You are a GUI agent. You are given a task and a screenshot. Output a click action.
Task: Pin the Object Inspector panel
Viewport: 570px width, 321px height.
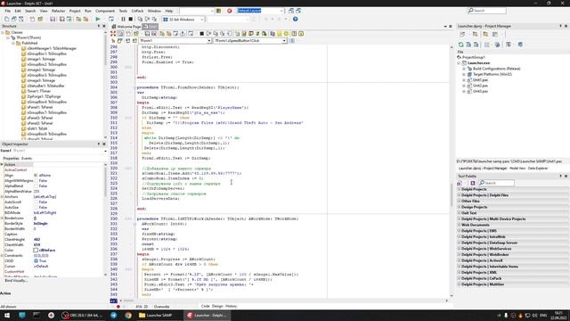(99, 144)
